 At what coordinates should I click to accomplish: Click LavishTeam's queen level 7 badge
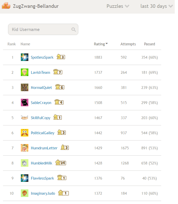click(58, 72)
